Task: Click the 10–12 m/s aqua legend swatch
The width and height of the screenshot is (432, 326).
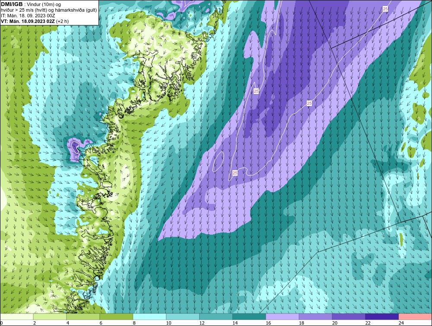Action: pos(183,316)
